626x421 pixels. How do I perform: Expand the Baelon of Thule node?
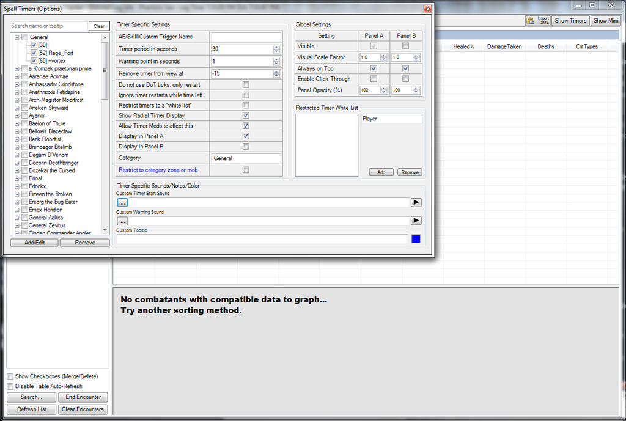coord(17,123)
